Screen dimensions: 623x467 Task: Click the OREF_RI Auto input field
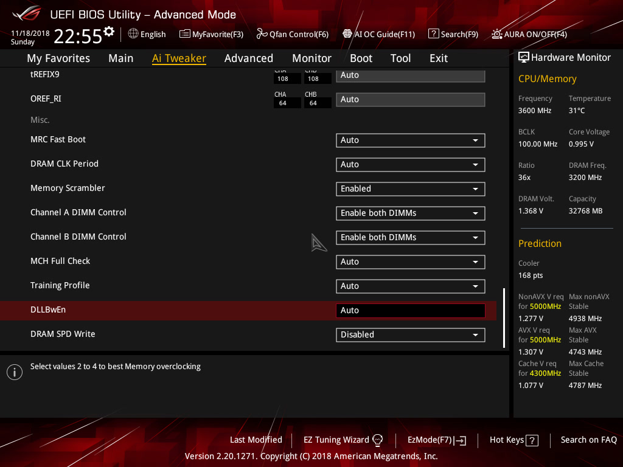(x=411, y=100)
